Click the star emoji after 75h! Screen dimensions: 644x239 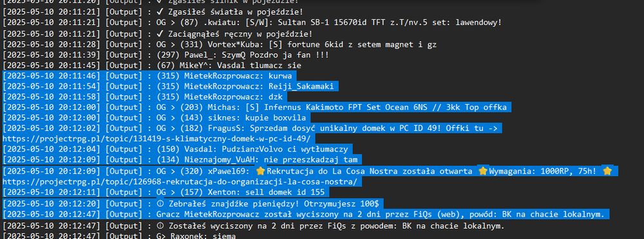(x=607, y=171)
